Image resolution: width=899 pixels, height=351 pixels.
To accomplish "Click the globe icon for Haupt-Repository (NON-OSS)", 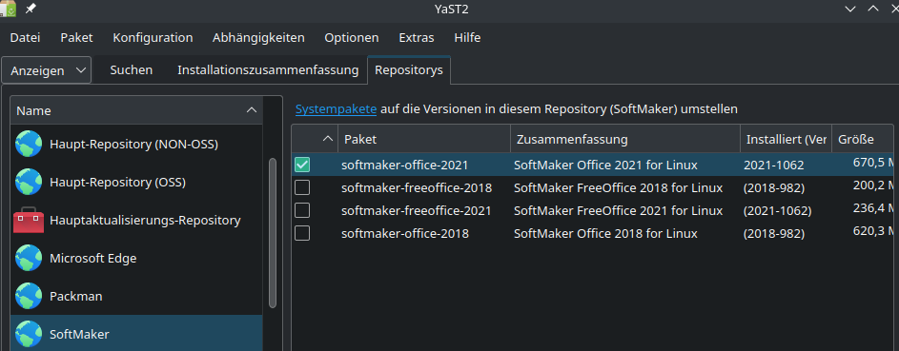I will pos(28,144).
